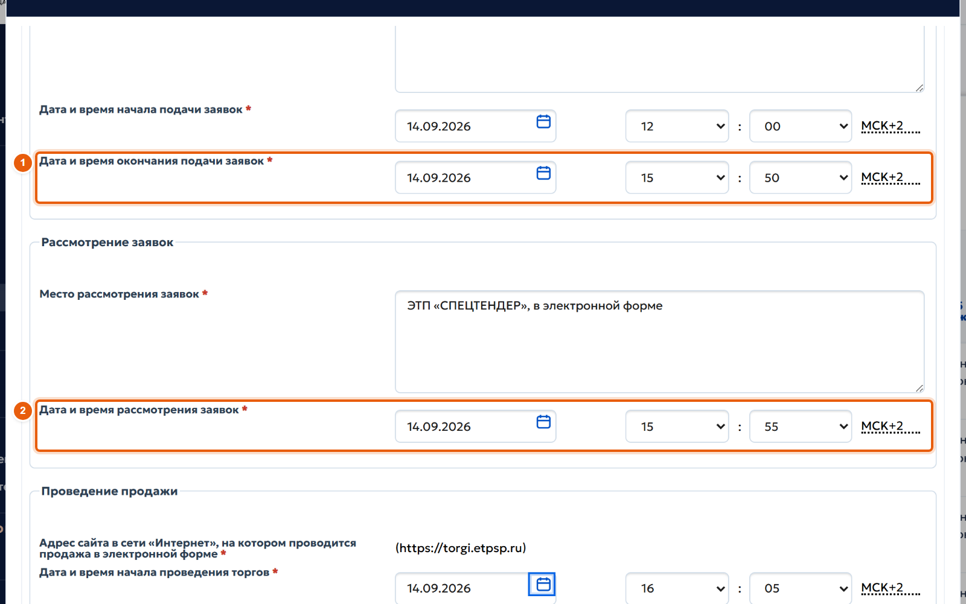The width and height of the screenshot is (966, 604).
Task: Expand hour dropdown for application review time
Action: [677, 426]
